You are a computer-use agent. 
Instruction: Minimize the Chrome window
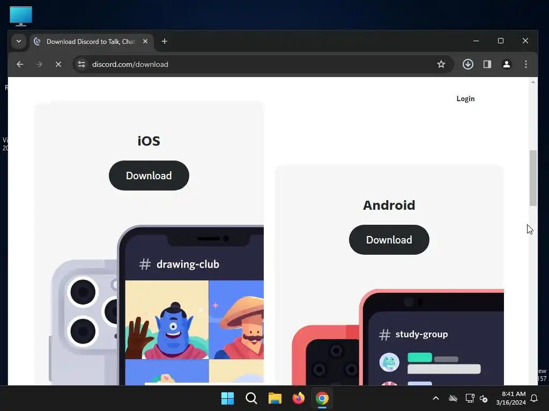coord(476,41)
